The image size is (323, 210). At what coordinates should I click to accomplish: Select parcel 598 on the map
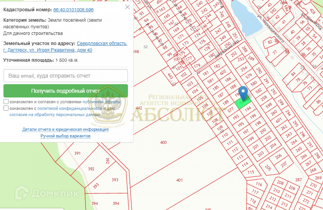click(269, 106)
